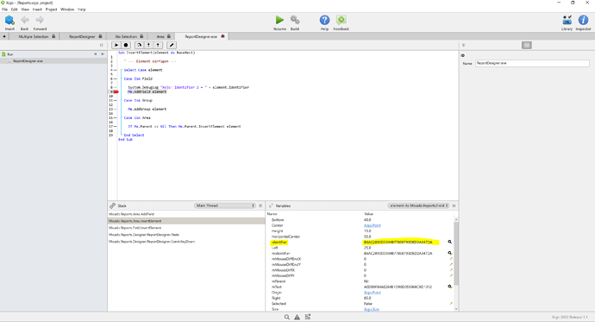
Task: Step into the current method
Action: [148, 45]
